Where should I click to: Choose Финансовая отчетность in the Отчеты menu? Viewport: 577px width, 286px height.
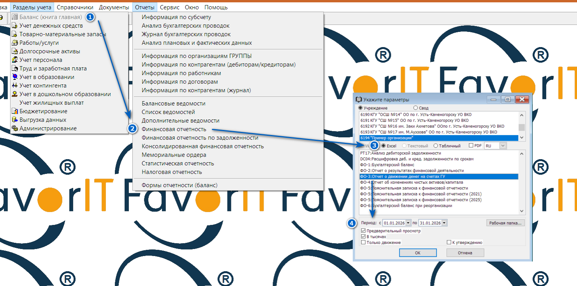pos(174,129)
